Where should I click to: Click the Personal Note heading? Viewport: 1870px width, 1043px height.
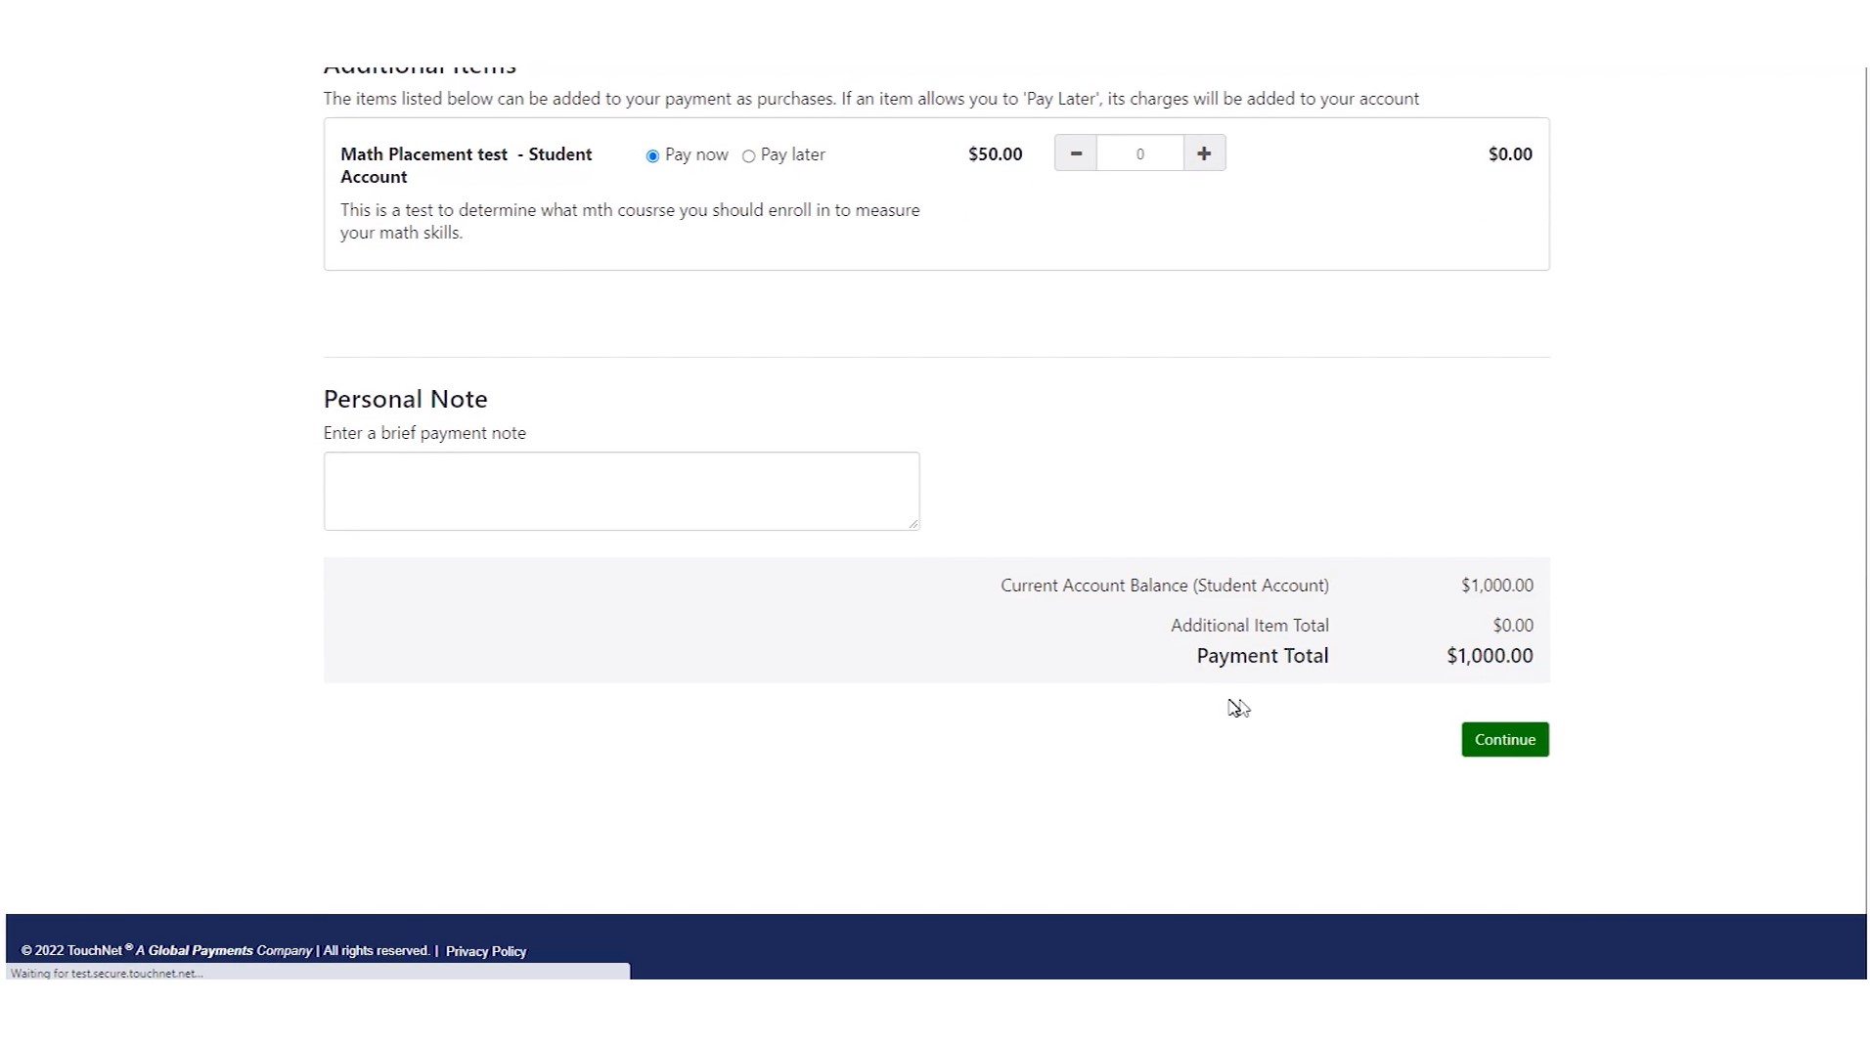click(405, 399)
